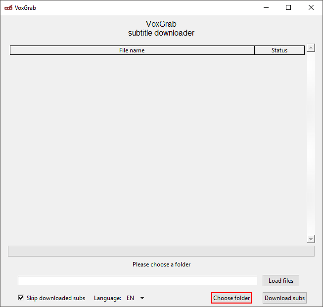Click the empty download progress bar
Viewport: 323px width, 307px height.
click(161, 251)
